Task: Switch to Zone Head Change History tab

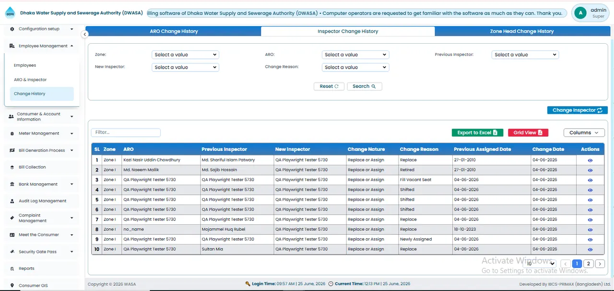Action: (x=522, y=31)
